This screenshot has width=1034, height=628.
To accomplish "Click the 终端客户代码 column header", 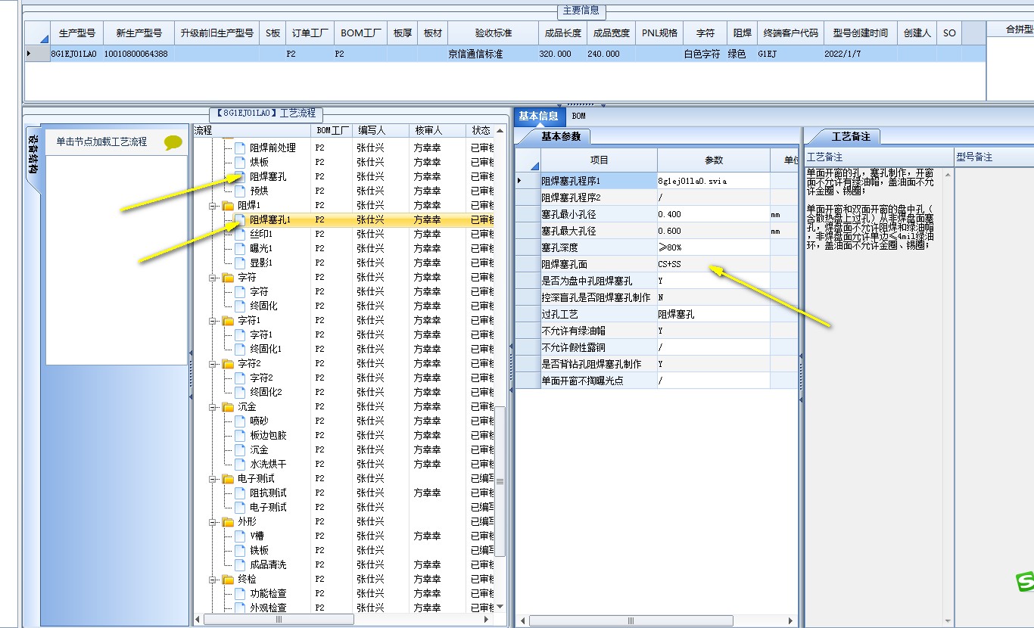I will (x=790, y=33).
